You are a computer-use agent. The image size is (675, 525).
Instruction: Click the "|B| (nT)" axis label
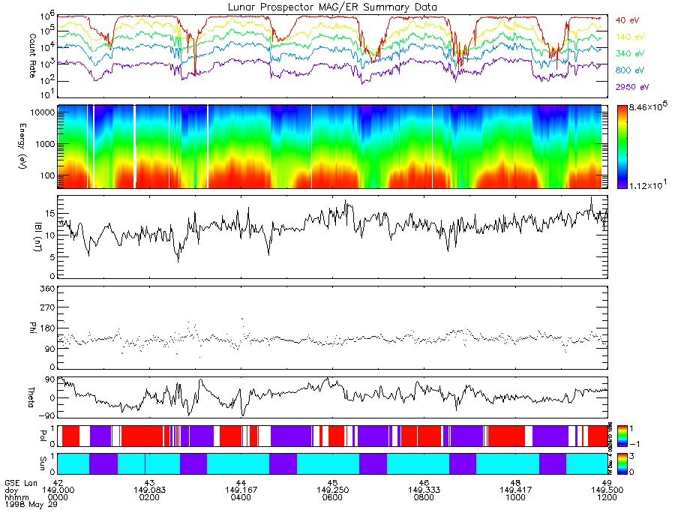coord(38,237)
